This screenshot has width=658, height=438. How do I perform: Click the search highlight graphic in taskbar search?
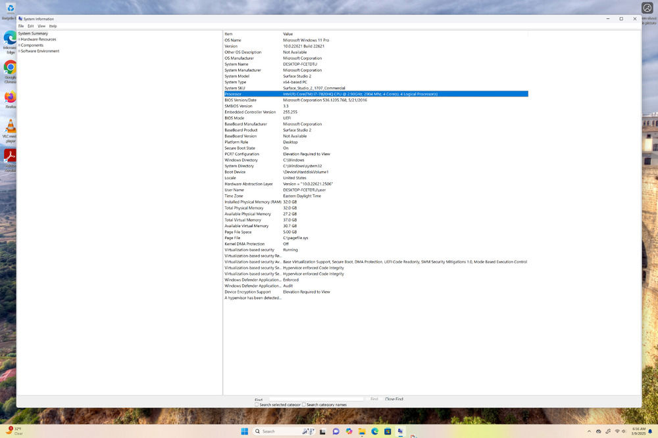[309, 431]
